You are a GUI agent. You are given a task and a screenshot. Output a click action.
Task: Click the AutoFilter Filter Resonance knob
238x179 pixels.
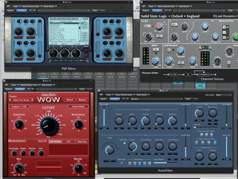coord(213,113)
